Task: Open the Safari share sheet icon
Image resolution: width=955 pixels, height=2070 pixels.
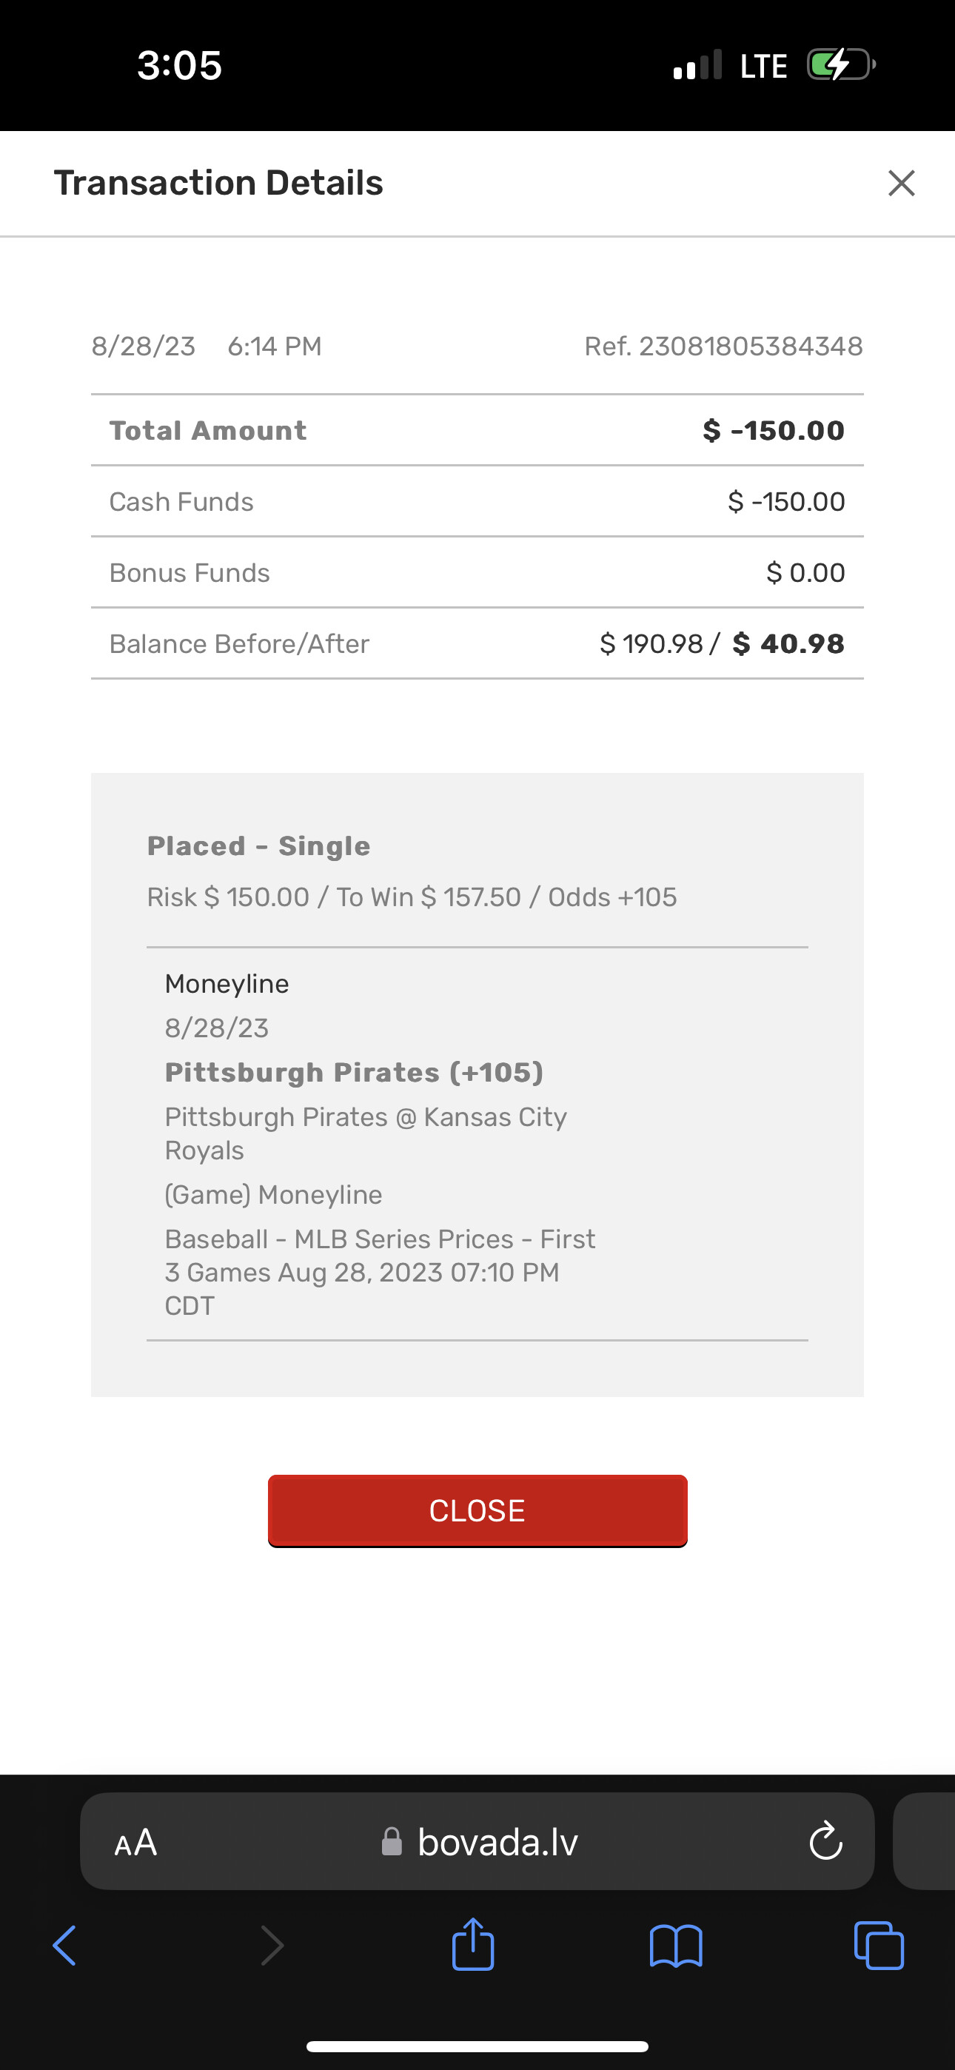Action: [x=472, y=1944]
